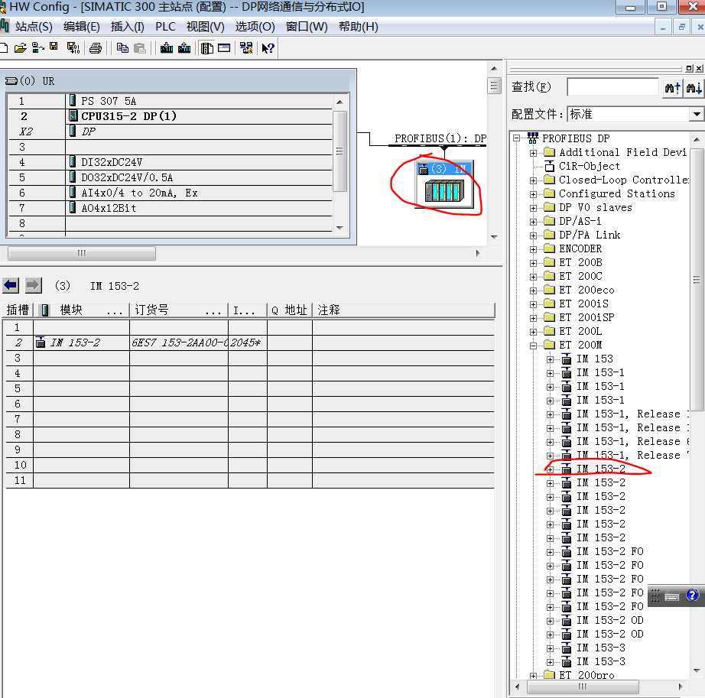Click the Paste toolbar icon
Image resolution: width=705 pixels, height=698 pixels.
(140, 48)
